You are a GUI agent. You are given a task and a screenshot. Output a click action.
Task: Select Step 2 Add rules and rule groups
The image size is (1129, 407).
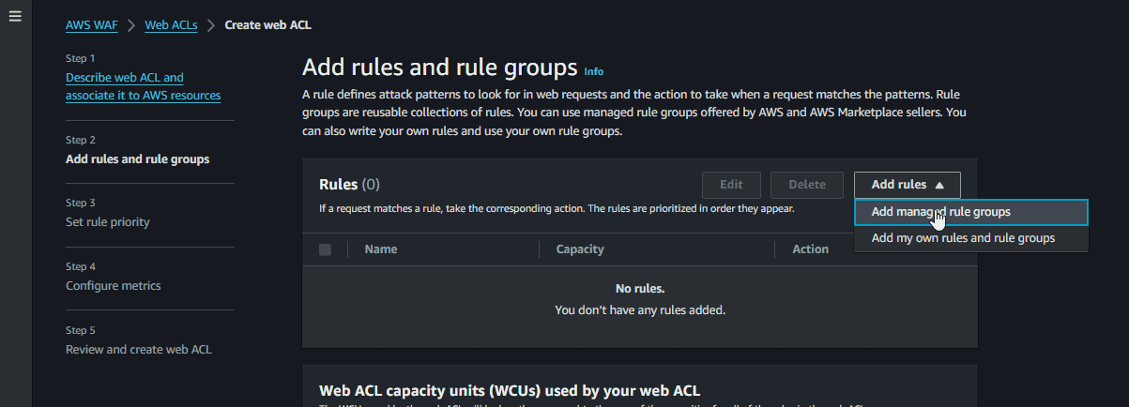pos(138,159)
